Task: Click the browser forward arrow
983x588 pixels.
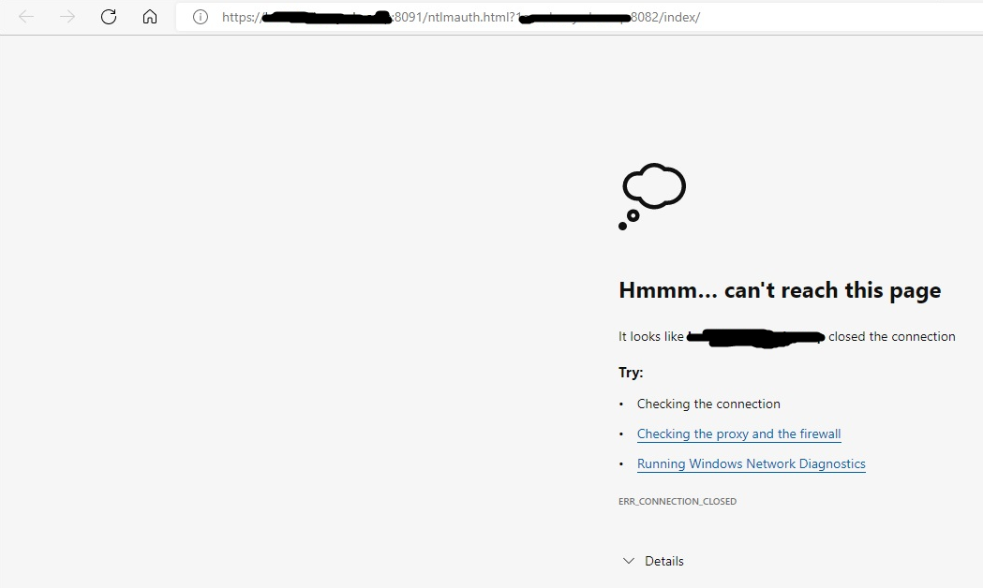Action: (x=67, y=17)
